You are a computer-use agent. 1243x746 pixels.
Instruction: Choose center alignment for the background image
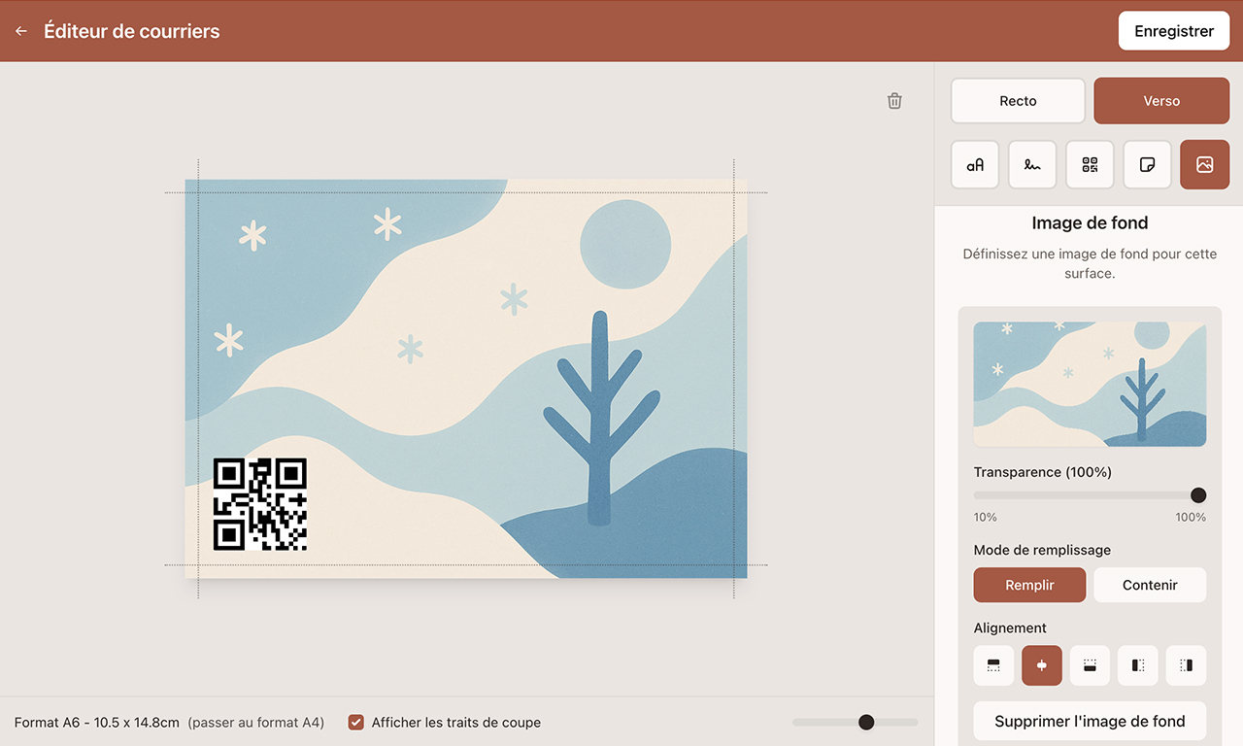click(1042, 665)
